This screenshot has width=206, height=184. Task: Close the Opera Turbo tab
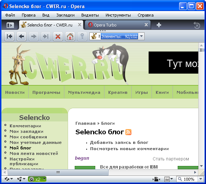[146, 25]
